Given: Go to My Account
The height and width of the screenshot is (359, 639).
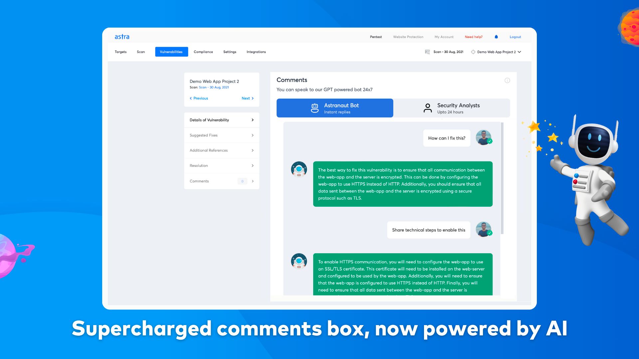Looking at the screenshot, I should 444,37.
